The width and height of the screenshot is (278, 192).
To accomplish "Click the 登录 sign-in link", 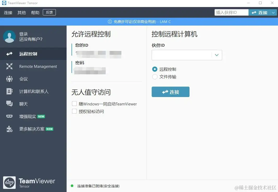I will pyautogui.click(x=23, y=34).
